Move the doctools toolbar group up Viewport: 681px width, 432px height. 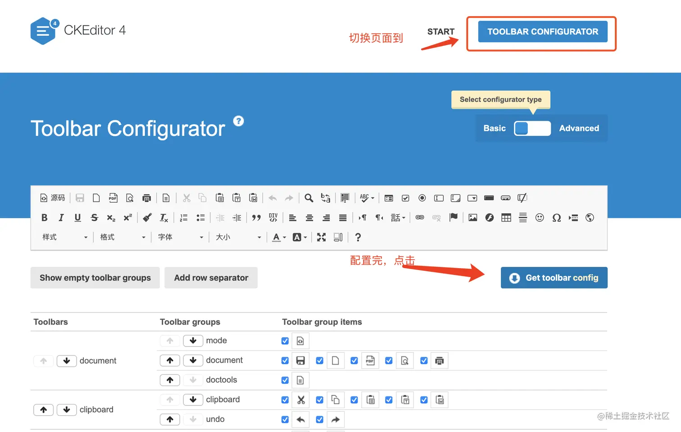(170, 380)
